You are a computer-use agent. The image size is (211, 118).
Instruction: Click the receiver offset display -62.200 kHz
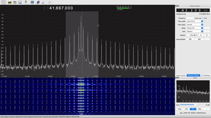(193, 10)
